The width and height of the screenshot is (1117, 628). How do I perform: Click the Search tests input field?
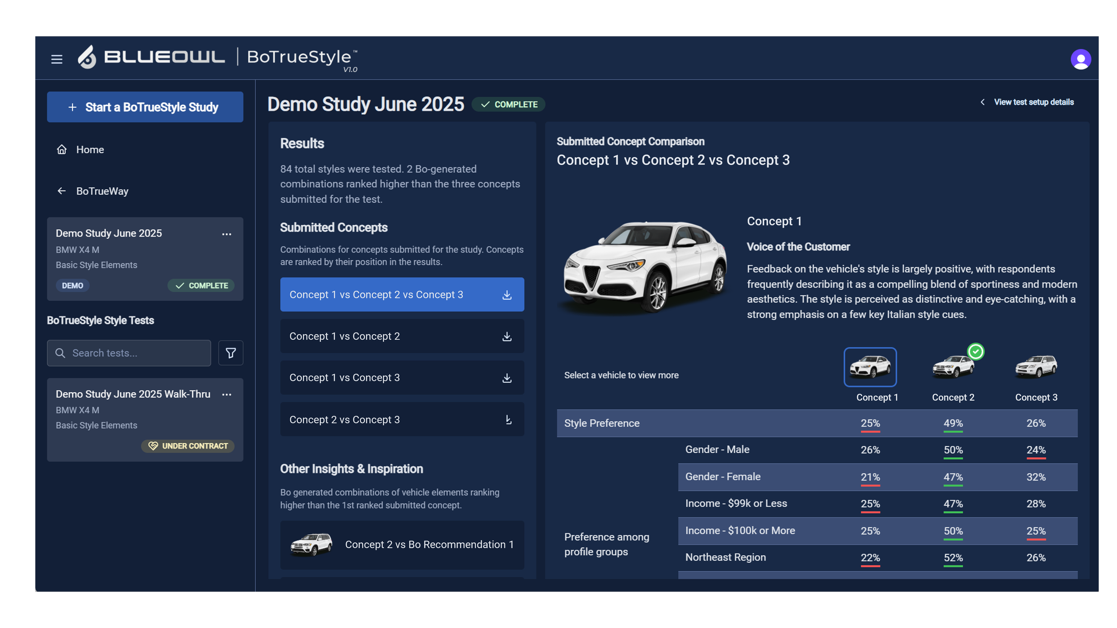pyautogui.click(x=134, y=353)
